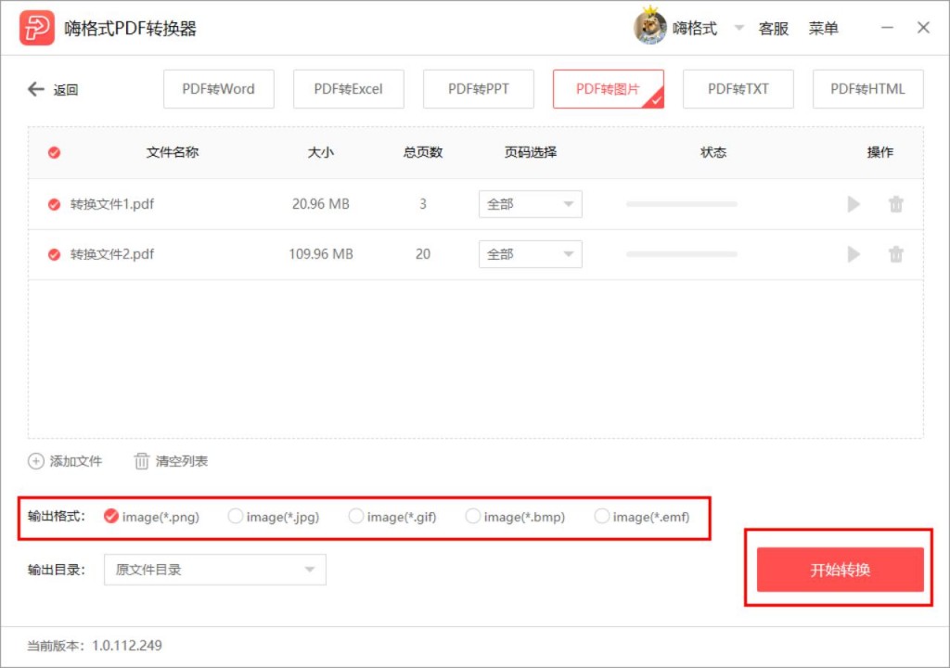This screenshot has width=950, height=668.
Task: Minimize the converter window
Action: pos(887,28)
